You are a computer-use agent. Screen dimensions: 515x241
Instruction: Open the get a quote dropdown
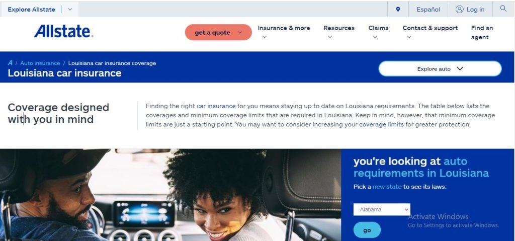(x=218, y=32)
